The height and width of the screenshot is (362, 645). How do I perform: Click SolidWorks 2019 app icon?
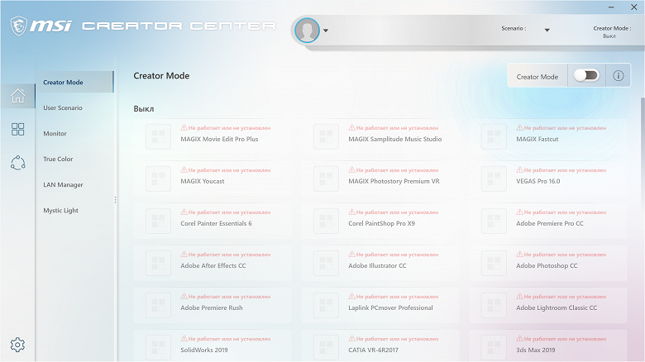tap(159, 347)
